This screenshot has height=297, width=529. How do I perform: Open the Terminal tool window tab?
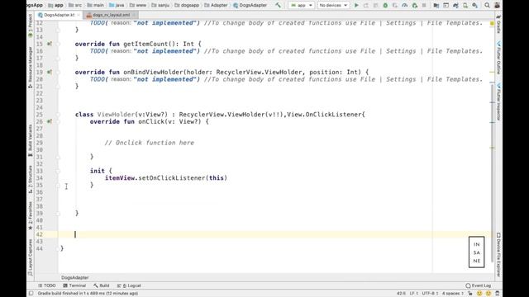tap(74, 285)
